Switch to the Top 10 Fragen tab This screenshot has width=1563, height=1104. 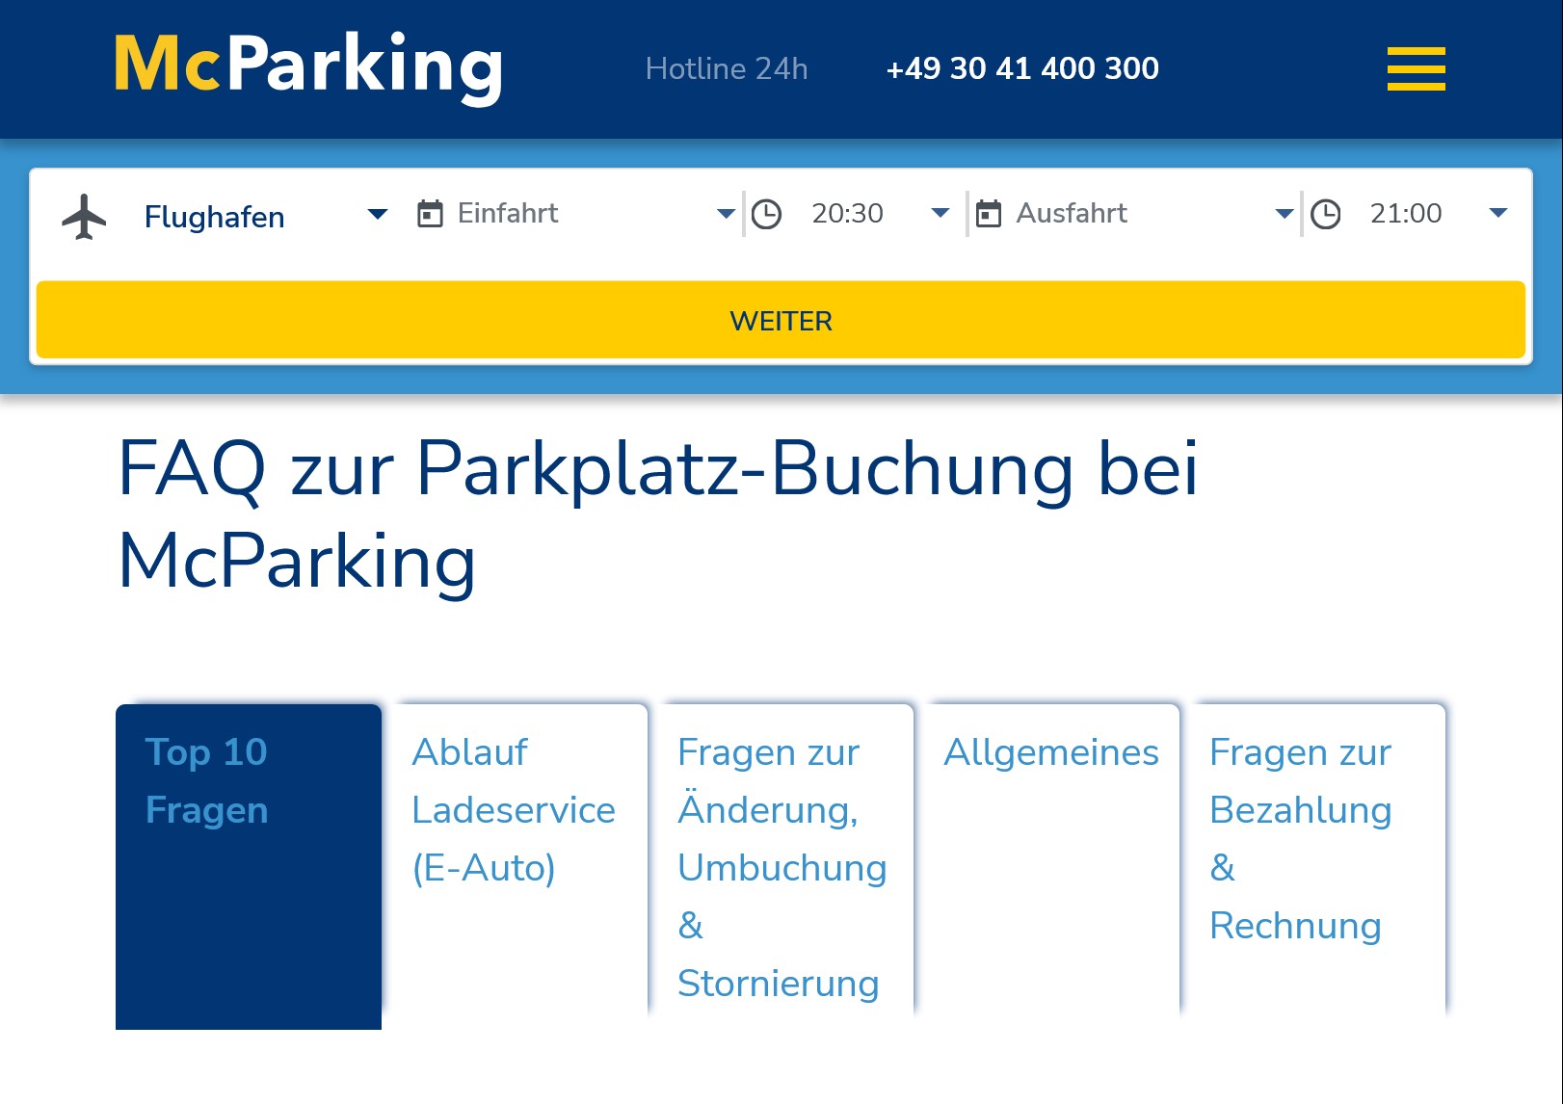coord(248,780)
